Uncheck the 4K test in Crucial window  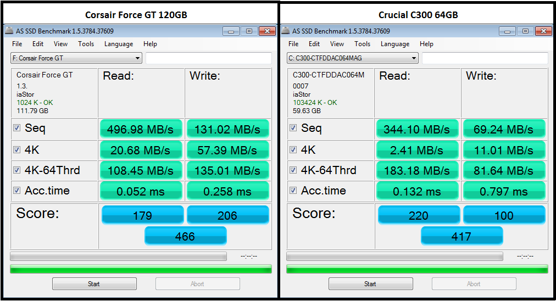[293, 149]
